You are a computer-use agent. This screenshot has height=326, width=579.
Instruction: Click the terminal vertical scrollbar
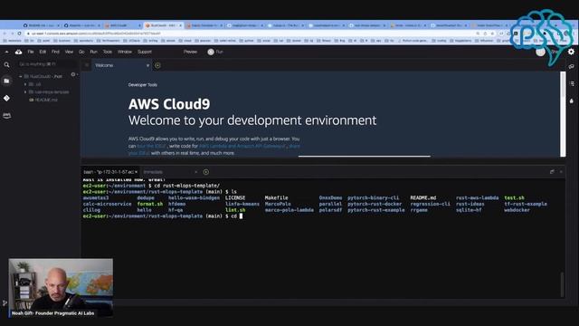(563, 284)
